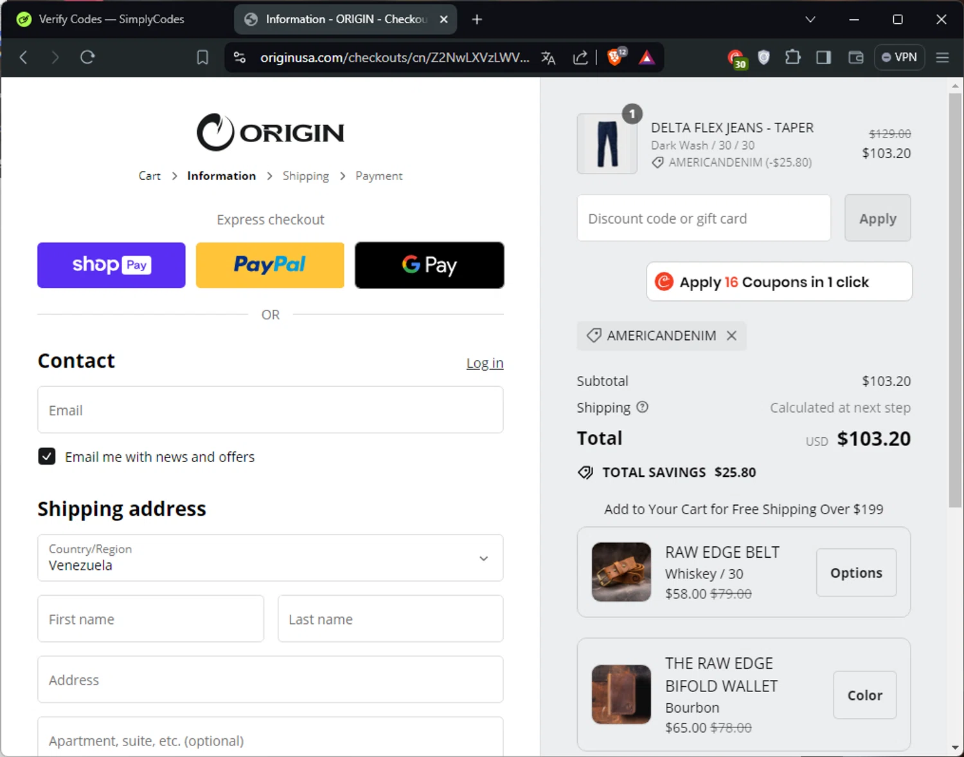Click the page vertical scrollbar
Image resolution: width=964 pixels, height=757 pixels.
coord(955,300)
